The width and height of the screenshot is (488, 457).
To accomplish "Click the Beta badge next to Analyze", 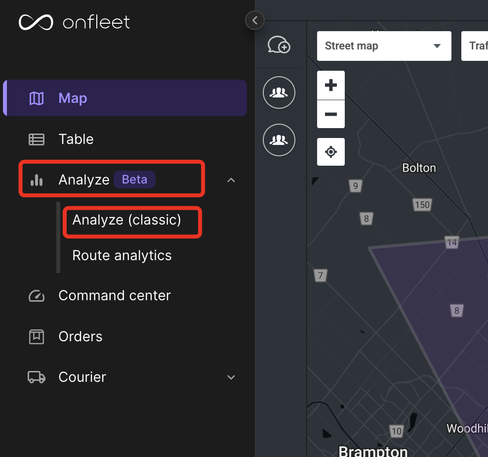I will pyautogui.click(x=134, y=180).
